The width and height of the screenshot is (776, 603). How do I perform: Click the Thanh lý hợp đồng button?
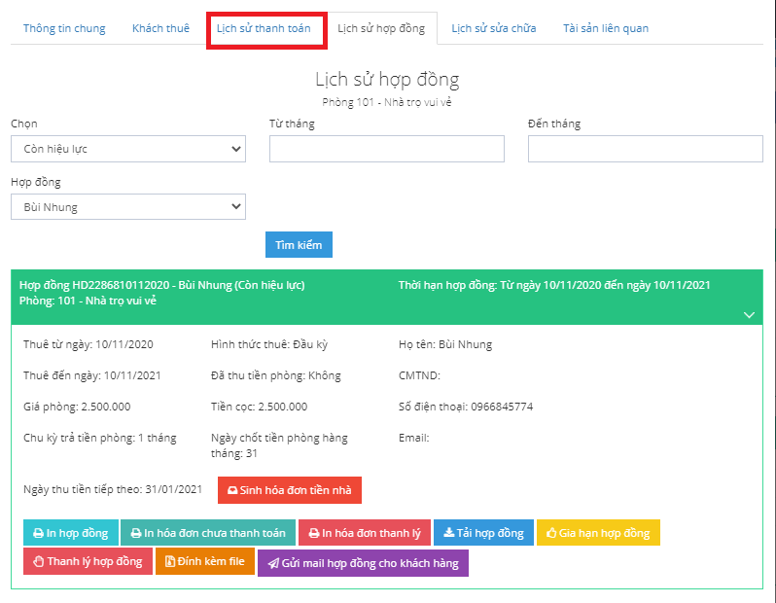[87, 562]
